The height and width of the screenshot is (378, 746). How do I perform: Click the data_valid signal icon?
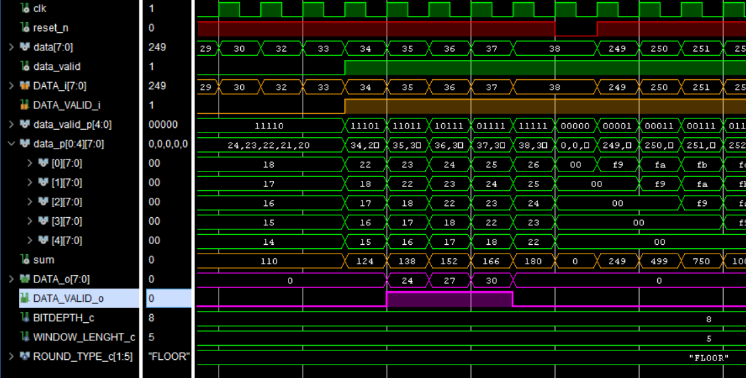click(25, 67)
